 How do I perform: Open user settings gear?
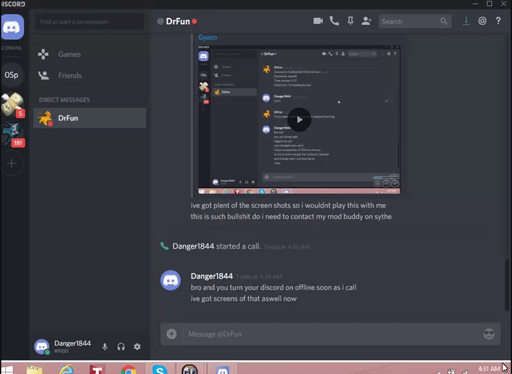(137, 346)
